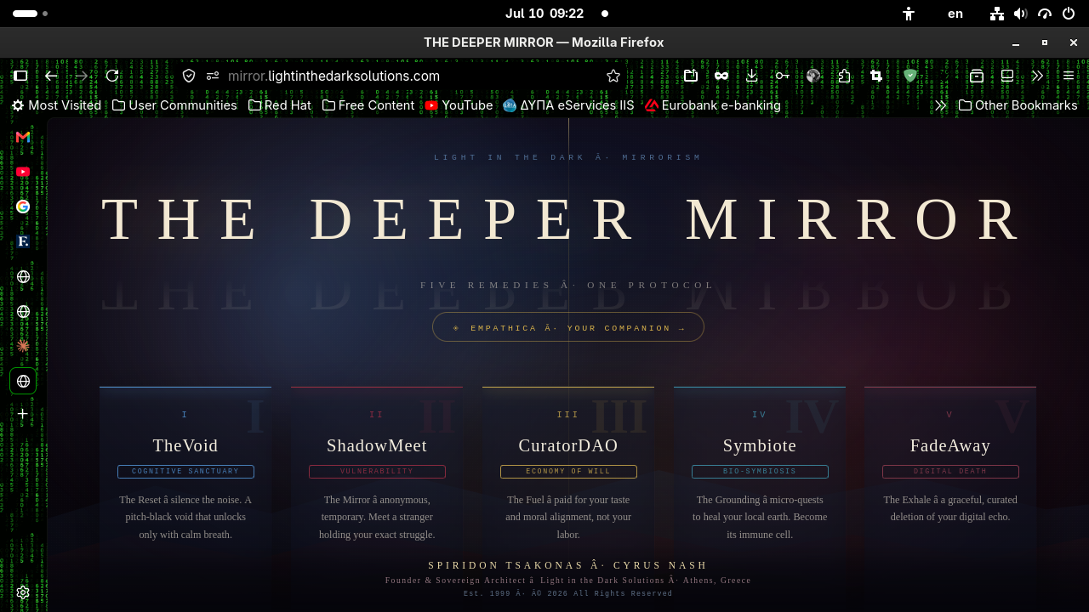Expand the bookmarks toolbar overflow chevron
The image size is (1089, 612).
[940, 105]
